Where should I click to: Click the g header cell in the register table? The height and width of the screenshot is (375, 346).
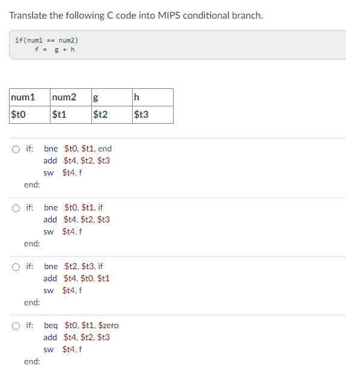point(112,97)
